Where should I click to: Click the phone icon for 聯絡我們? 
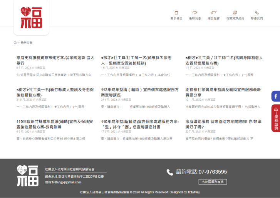257,13
